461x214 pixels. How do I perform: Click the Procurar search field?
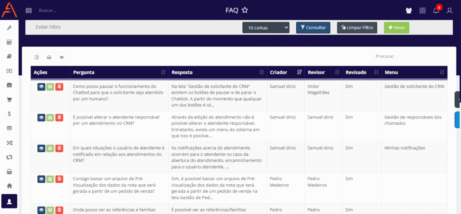point(422,57)
